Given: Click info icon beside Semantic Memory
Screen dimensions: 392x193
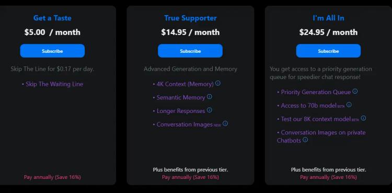Looking at the screenshot, I should pyautogui.click(x=210, y=96).
